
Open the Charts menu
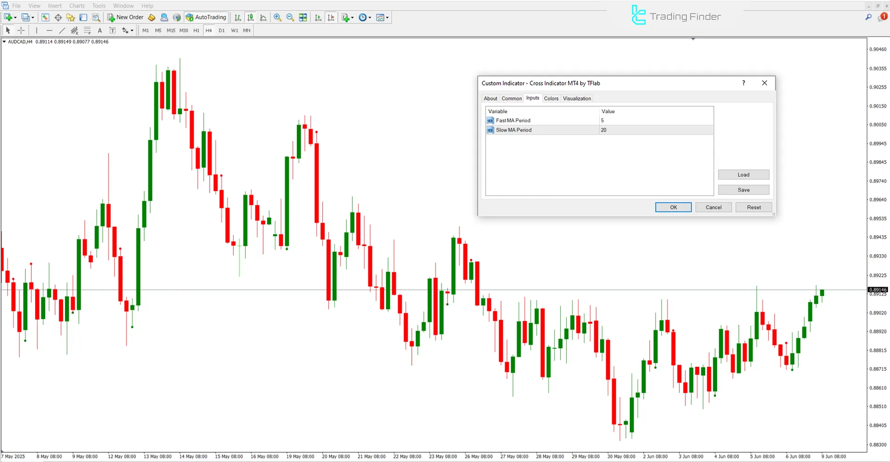pos(76,6)
